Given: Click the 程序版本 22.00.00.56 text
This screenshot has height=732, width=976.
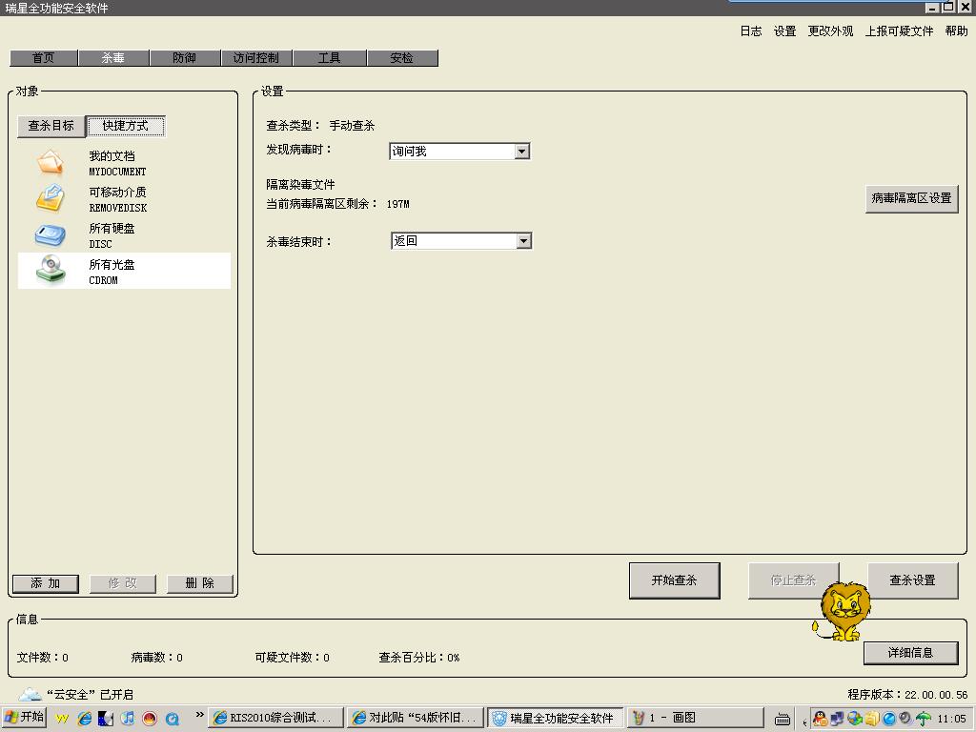Looking at the screenshot, I should 907,695.
